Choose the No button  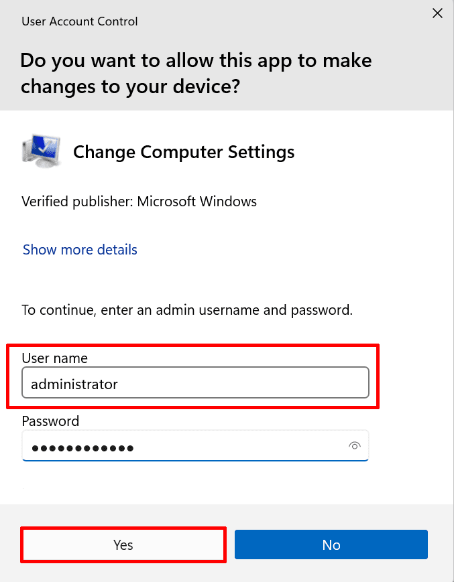(331, 544)
